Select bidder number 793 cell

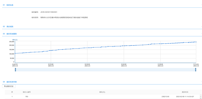click(27, 97)
